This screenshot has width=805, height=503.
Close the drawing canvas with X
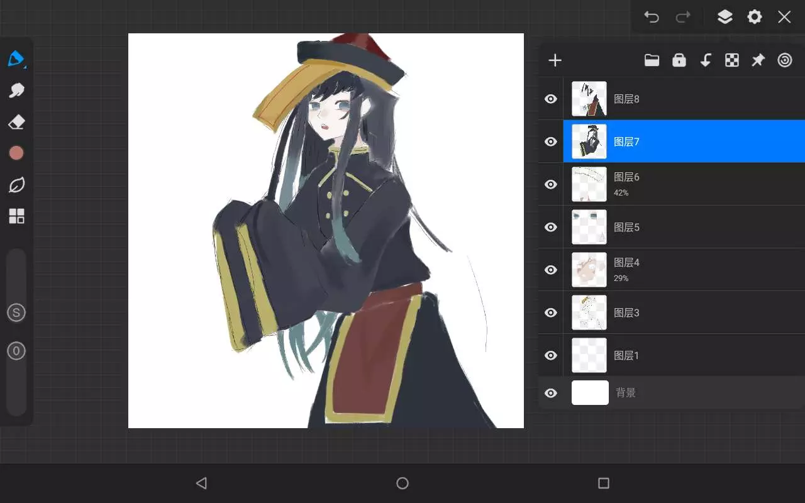pos(784,17)
